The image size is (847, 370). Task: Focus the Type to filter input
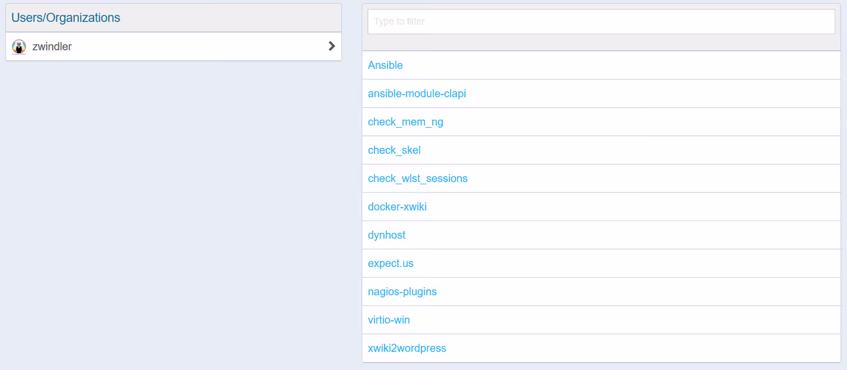coord(601,22)
